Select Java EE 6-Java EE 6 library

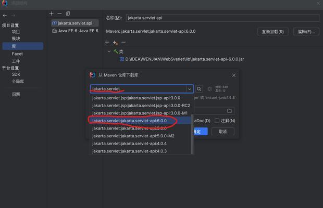point(75,31)
